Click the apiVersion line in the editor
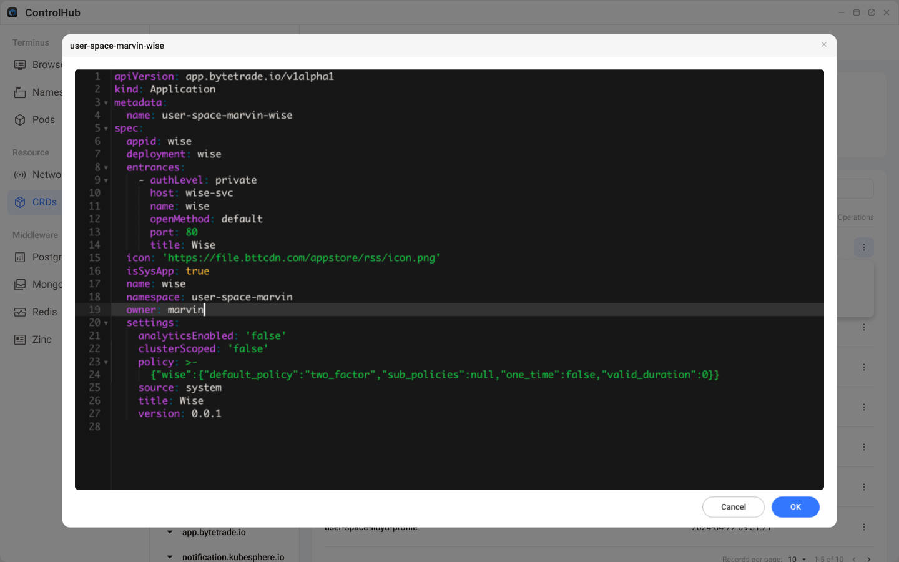Viewport: 899px width, 562px height. coord(224,76)
